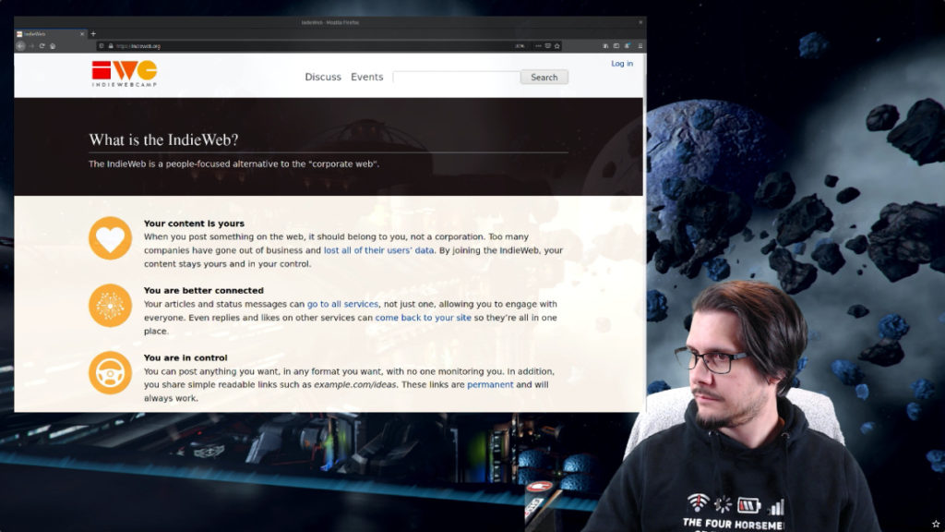Close the Mozilla Firefox window
The height and width of the screenshot is (532, 945).
640,22
